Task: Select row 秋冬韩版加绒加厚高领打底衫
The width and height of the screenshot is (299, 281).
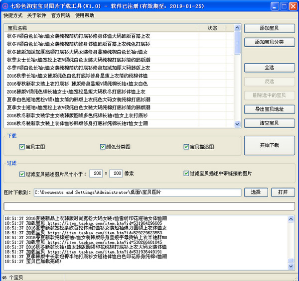Action: (119, 52)
